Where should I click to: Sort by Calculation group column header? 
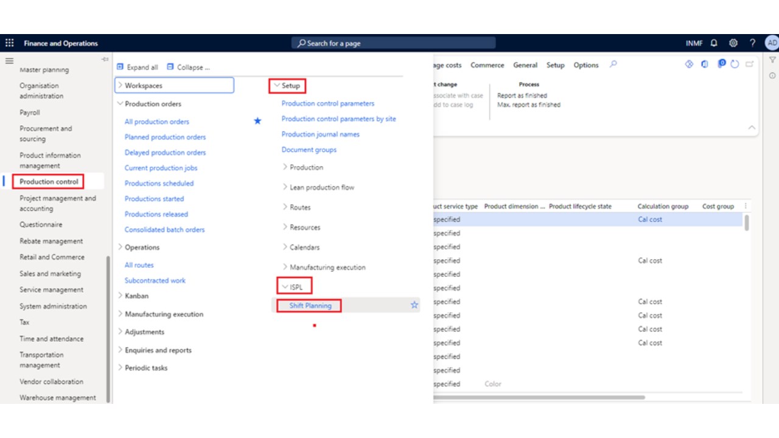(663, 206)
